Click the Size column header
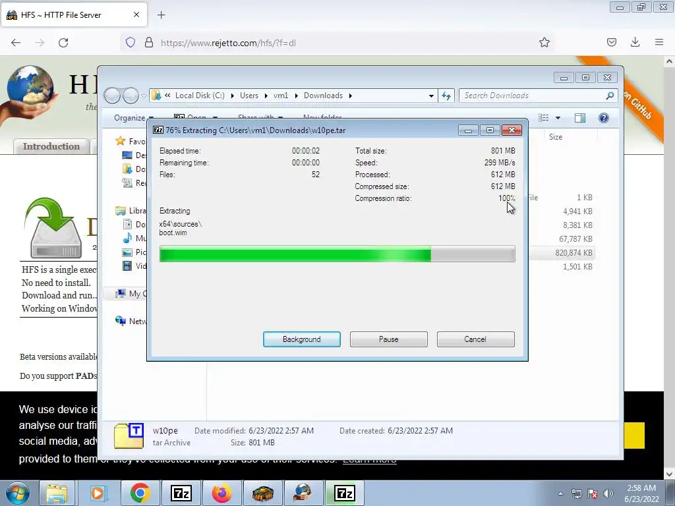Image resolution: width=675 pixels, height=506 pixels. [x=555, y=137]
